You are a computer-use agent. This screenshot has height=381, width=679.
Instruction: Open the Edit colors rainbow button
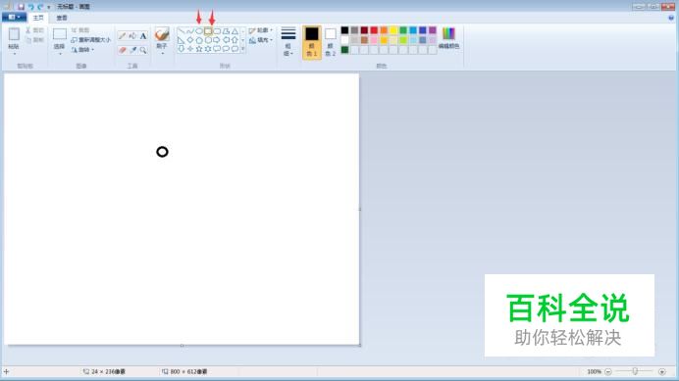[x=448, y=38]
